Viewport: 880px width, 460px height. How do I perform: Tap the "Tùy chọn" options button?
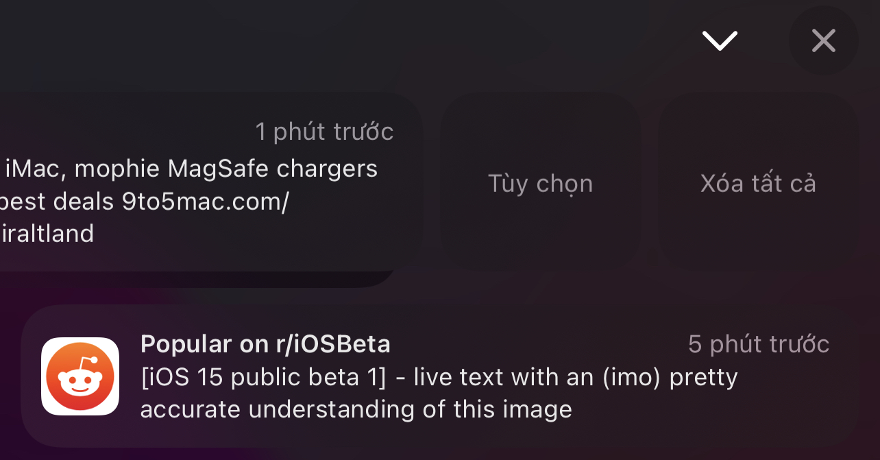[540, 183]
